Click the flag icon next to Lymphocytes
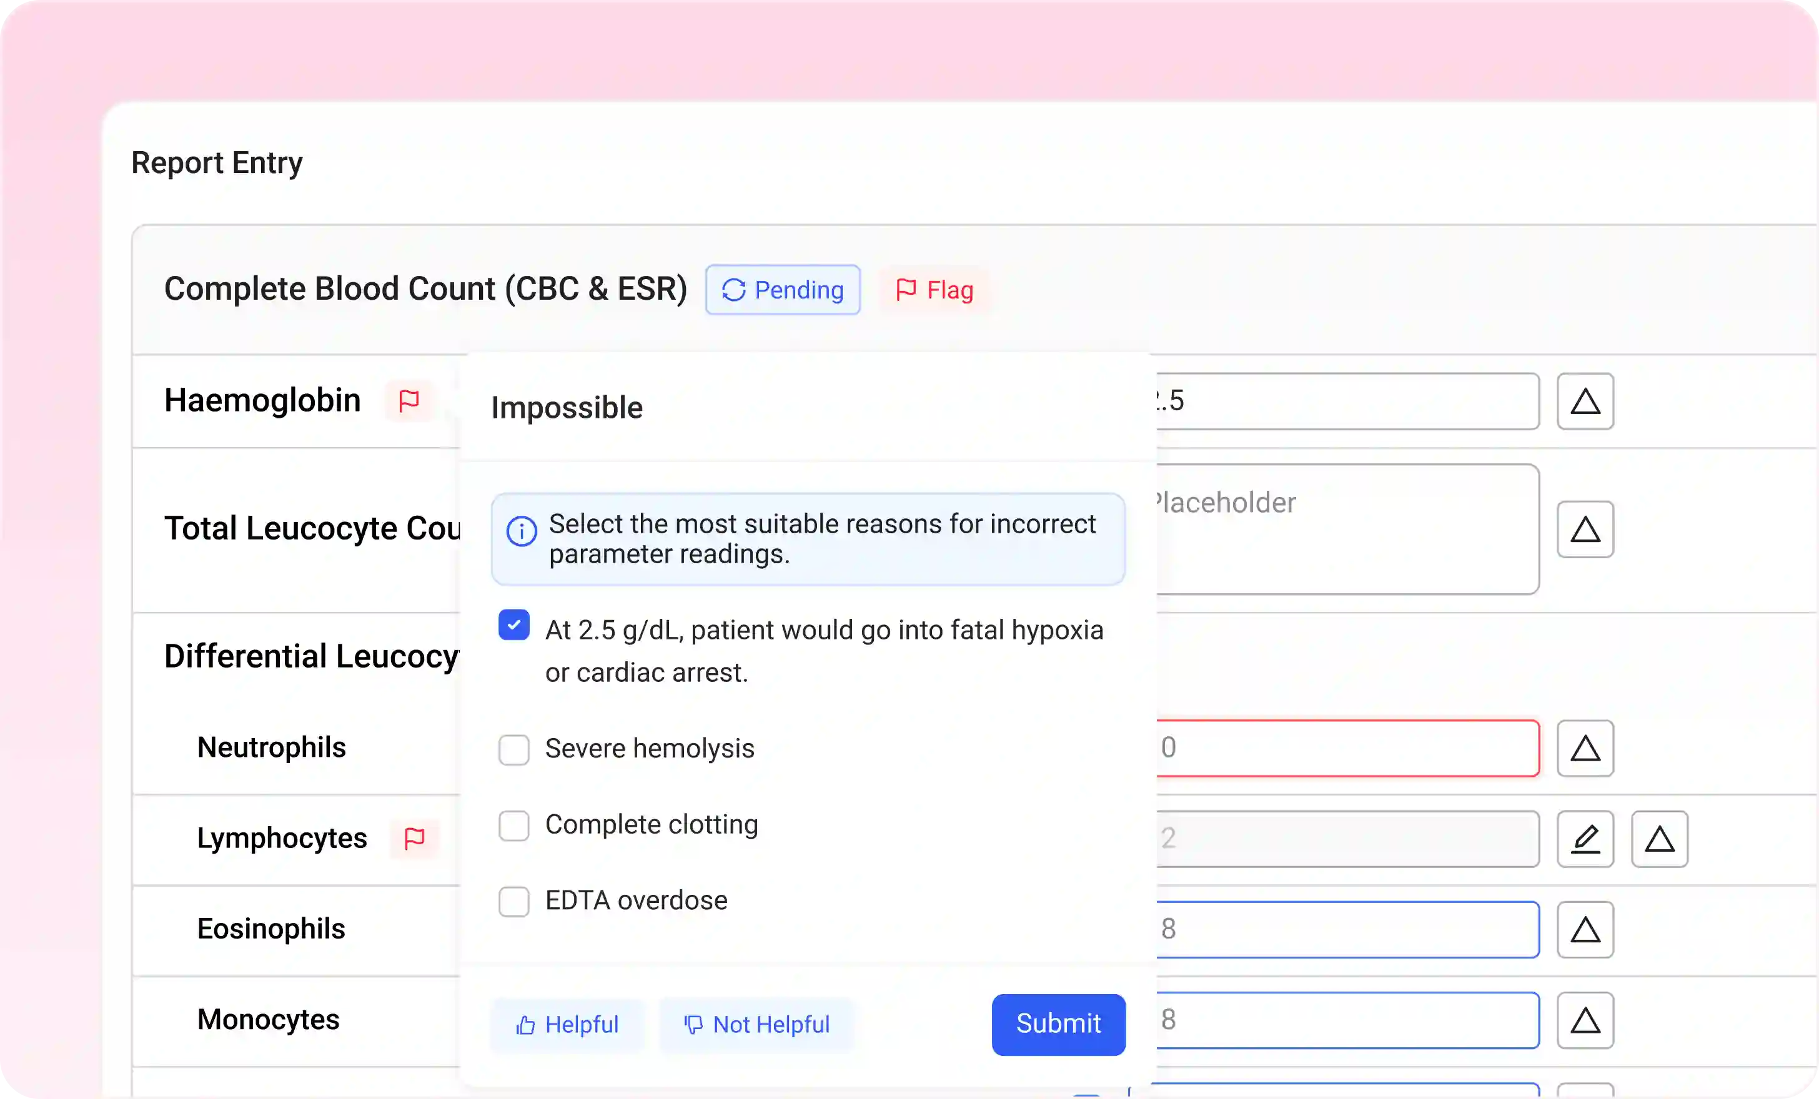Viewport: 1819px width, 1099px height. 415,839
